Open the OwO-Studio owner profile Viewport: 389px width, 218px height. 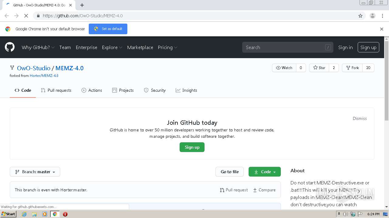(33, 68)
